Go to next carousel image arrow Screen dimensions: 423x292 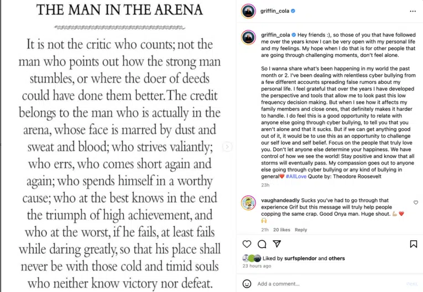227,146
